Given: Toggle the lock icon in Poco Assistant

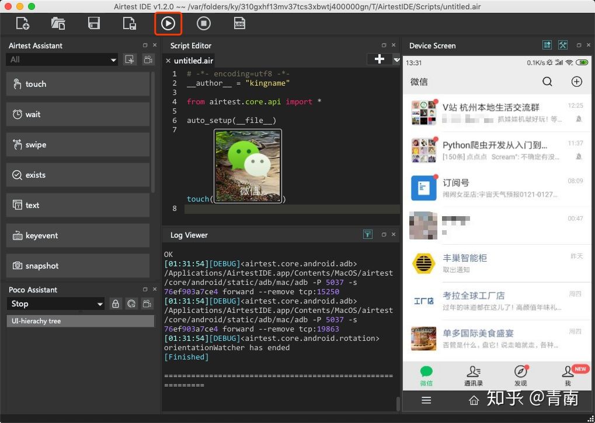Looking at the screenshot, I should tap(116, 304).
